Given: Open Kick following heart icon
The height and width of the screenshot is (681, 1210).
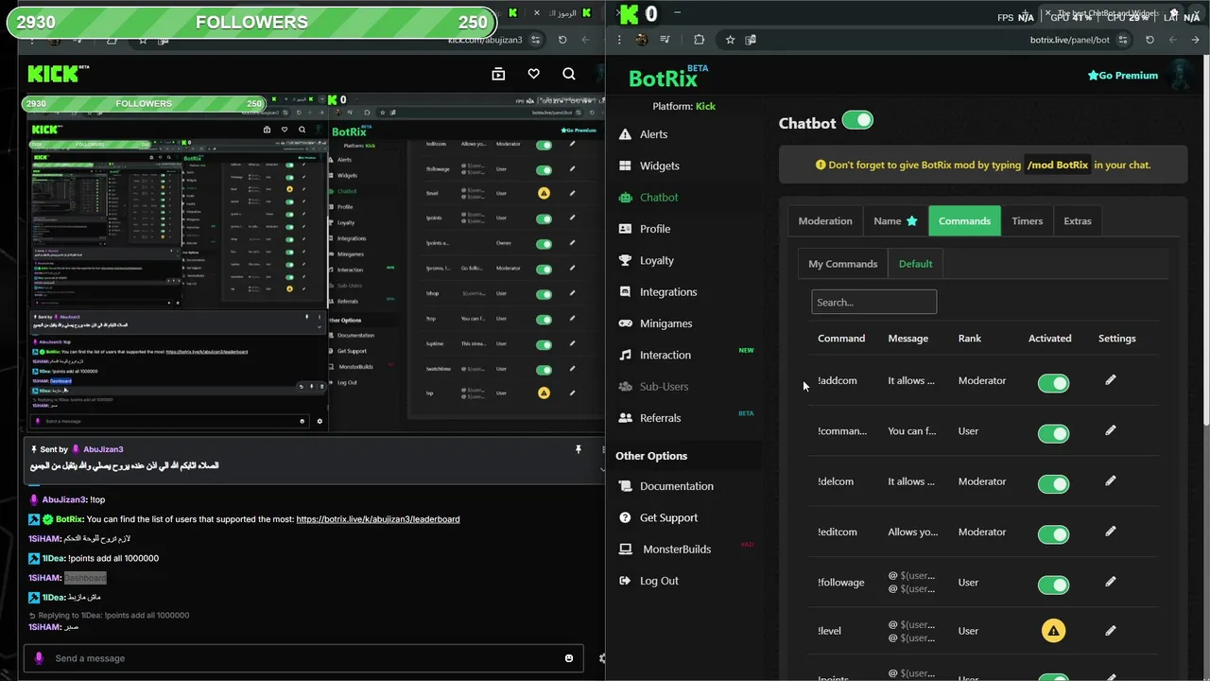Looking at the screenshot, I should pyautogui.click(x=533, y=74).
